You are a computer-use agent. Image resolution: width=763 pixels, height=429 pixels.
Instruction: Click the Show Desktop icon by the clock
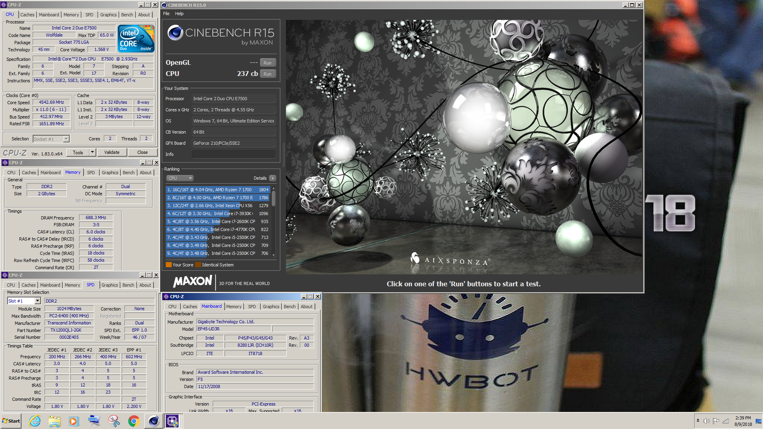pyautogui.click(x=759, y=421)
